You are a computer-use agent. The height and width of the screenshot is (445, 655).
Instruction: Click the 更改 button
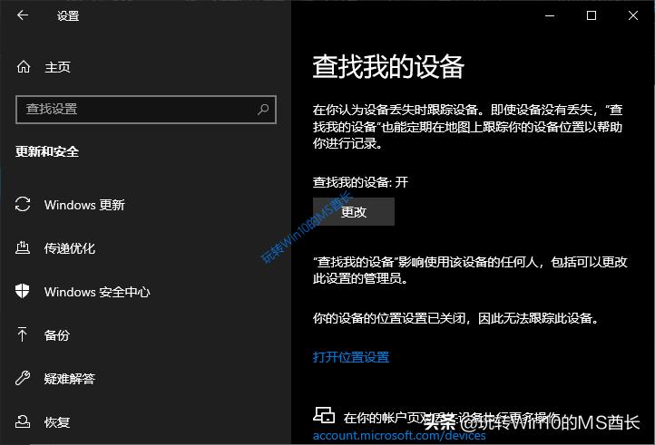tap(354, 212)
